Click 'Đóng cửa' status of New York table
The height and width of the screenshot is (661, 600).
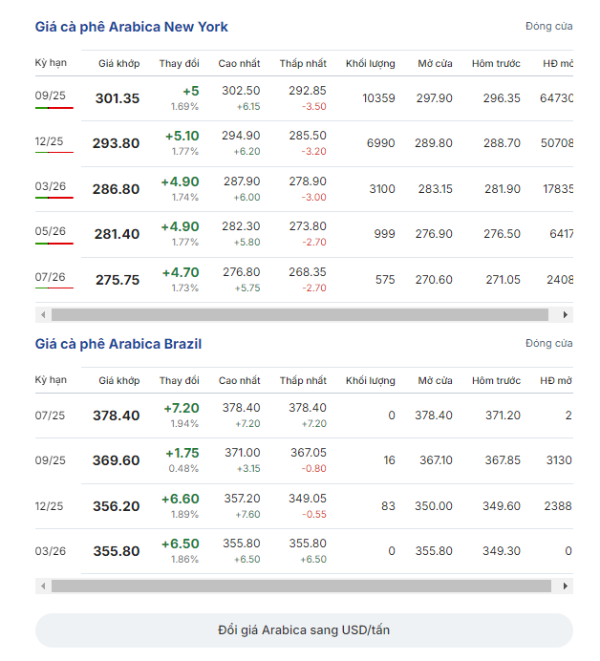click(548, 26)
